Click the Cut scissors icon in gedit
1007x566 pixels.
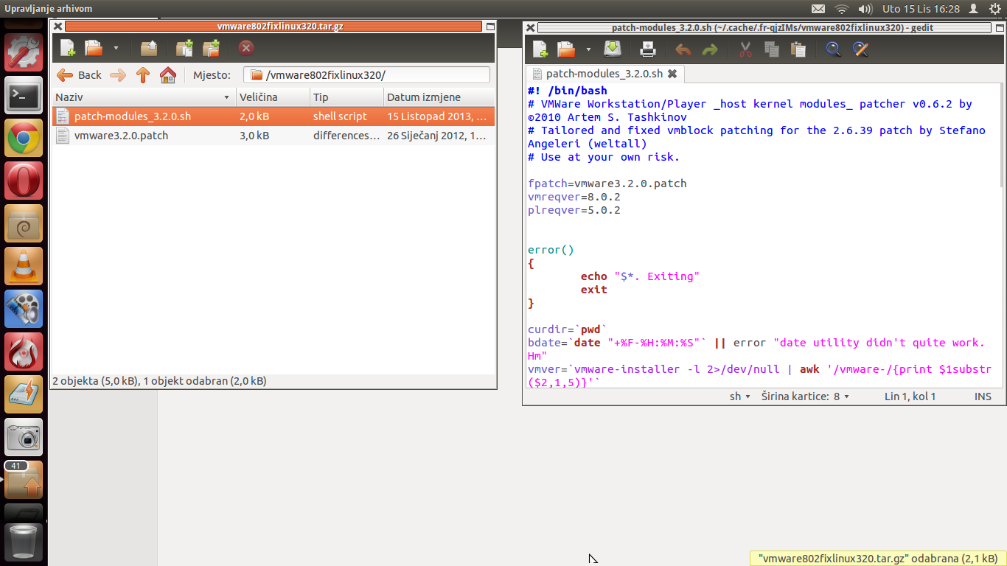(x=745, y=49)
